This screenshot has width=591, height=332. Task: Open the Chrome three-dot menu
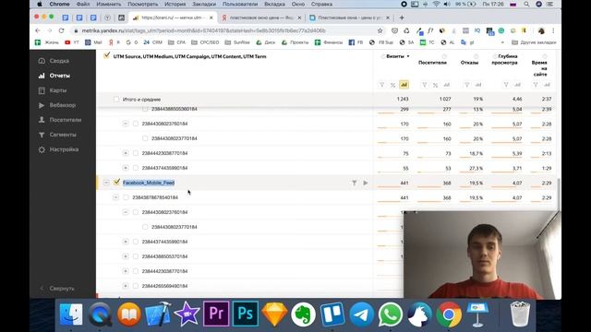[553, 30]
